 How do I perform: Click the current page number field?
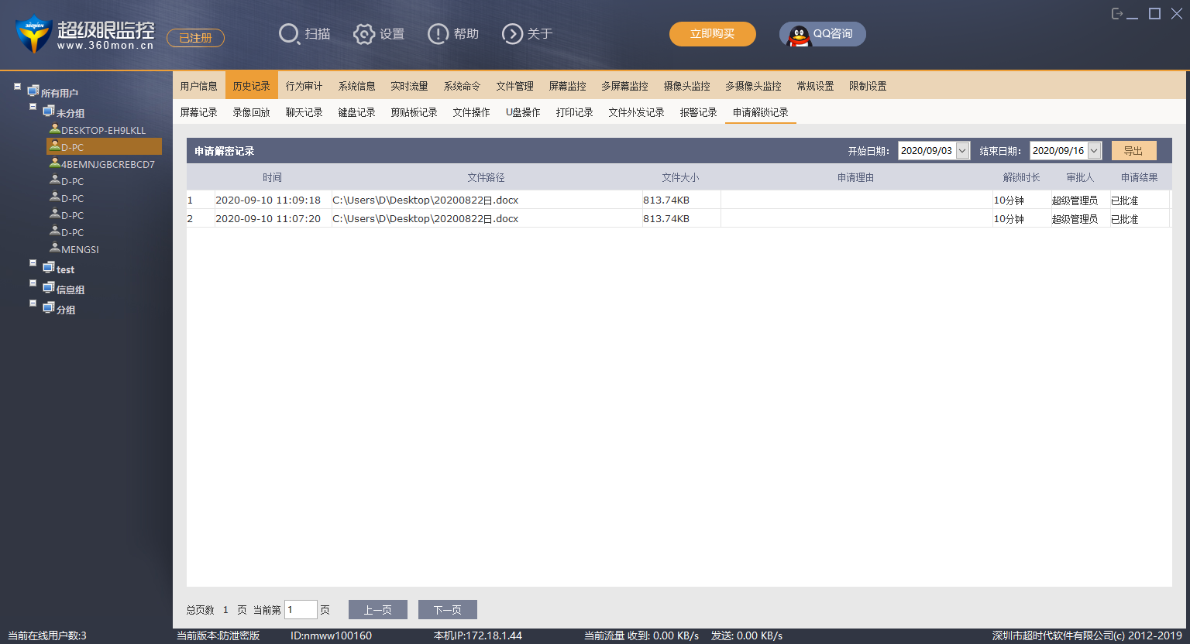click(300, 610)
